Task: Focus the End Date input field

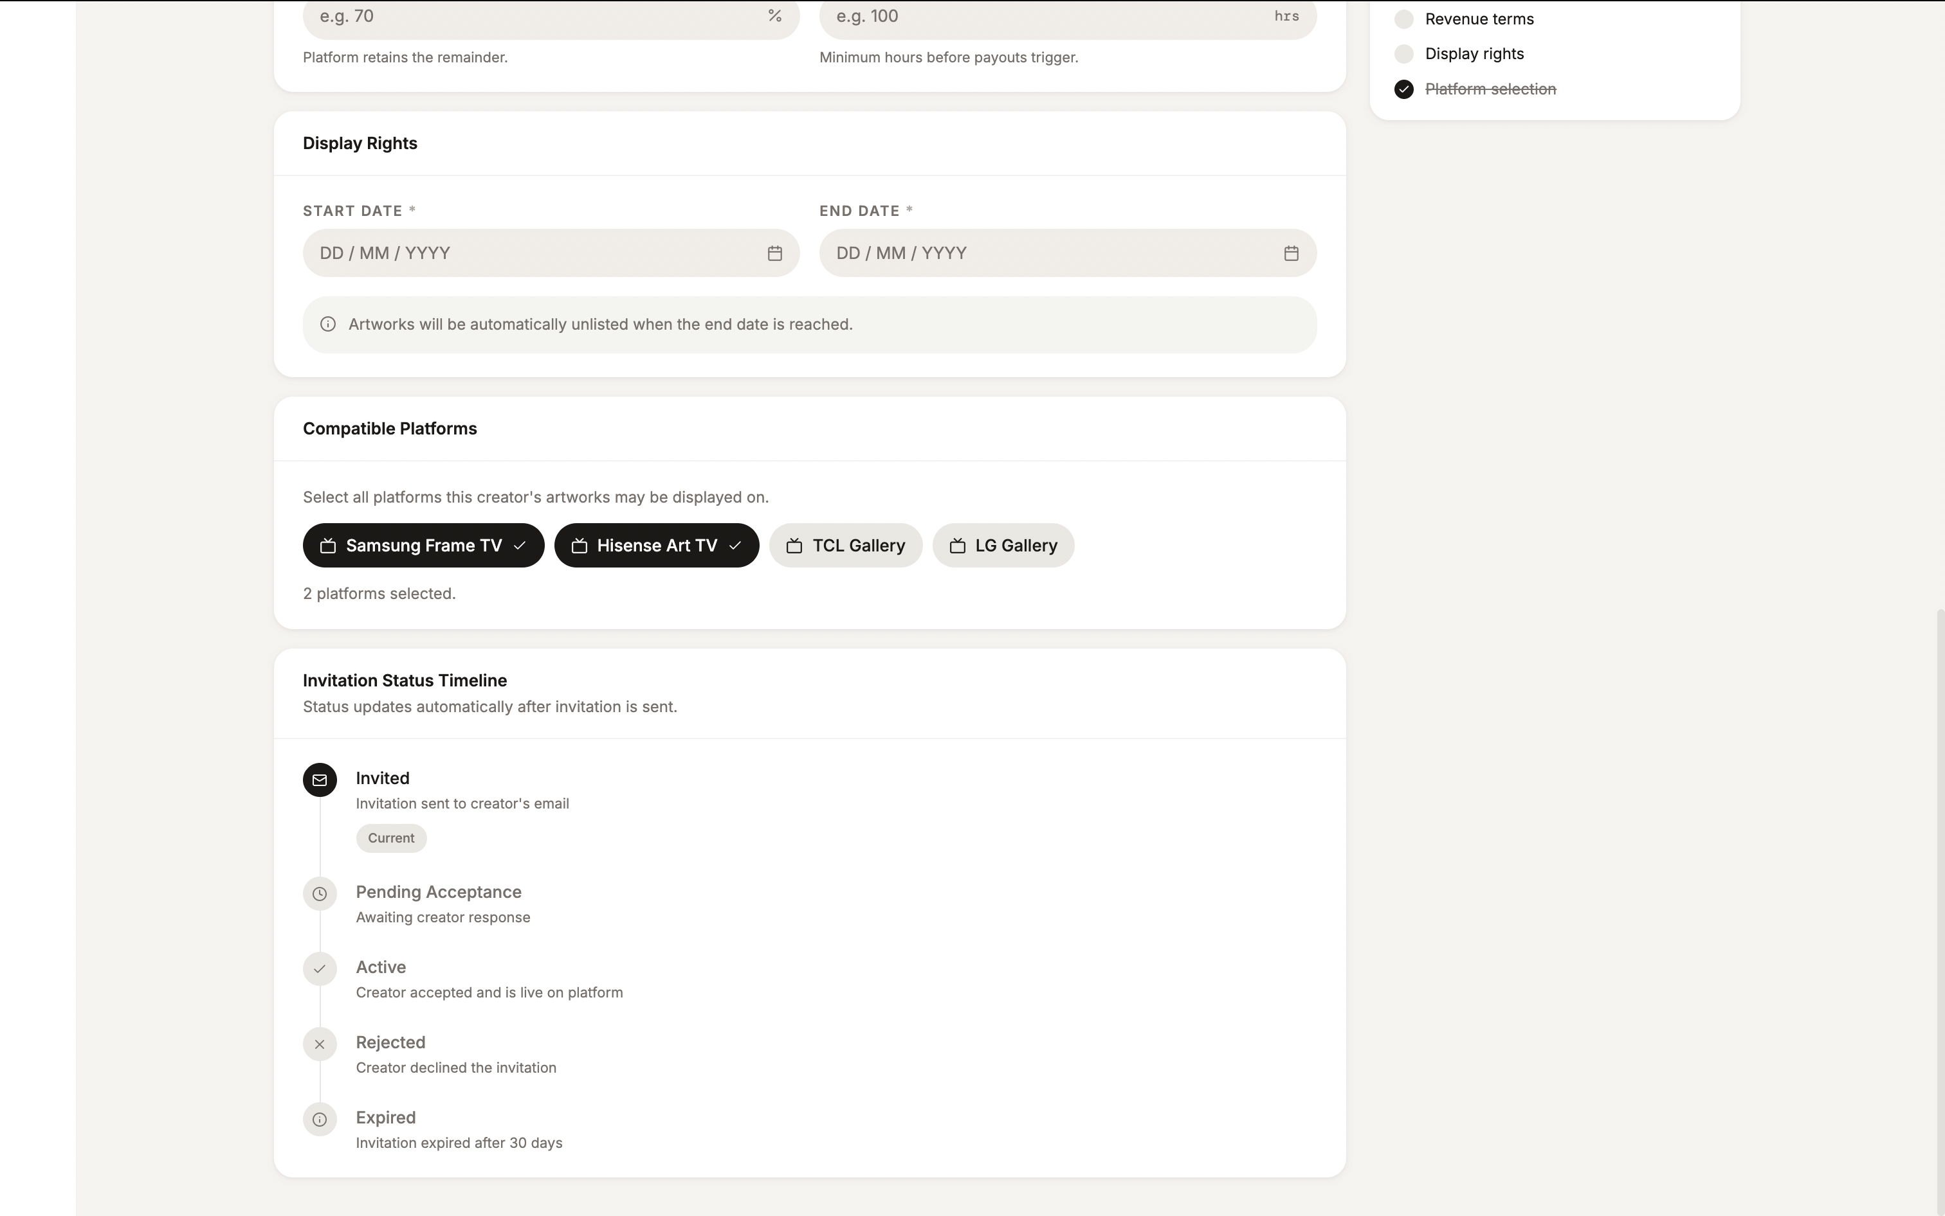Action: [x=1068, y=253]
